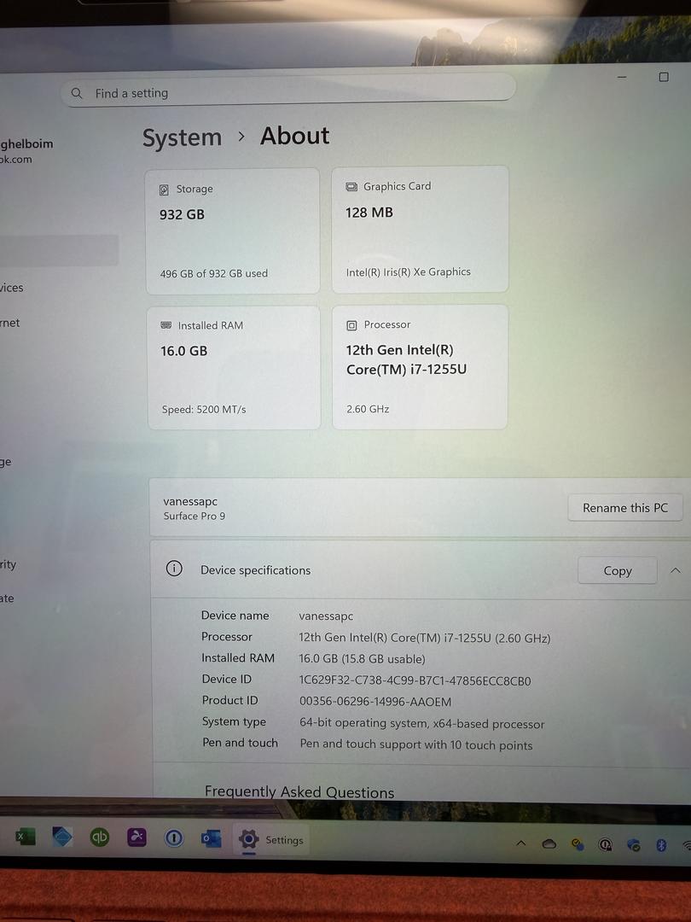Maximize the Settings window
This screenshot has width=691, height=922.
click(664, 77)
